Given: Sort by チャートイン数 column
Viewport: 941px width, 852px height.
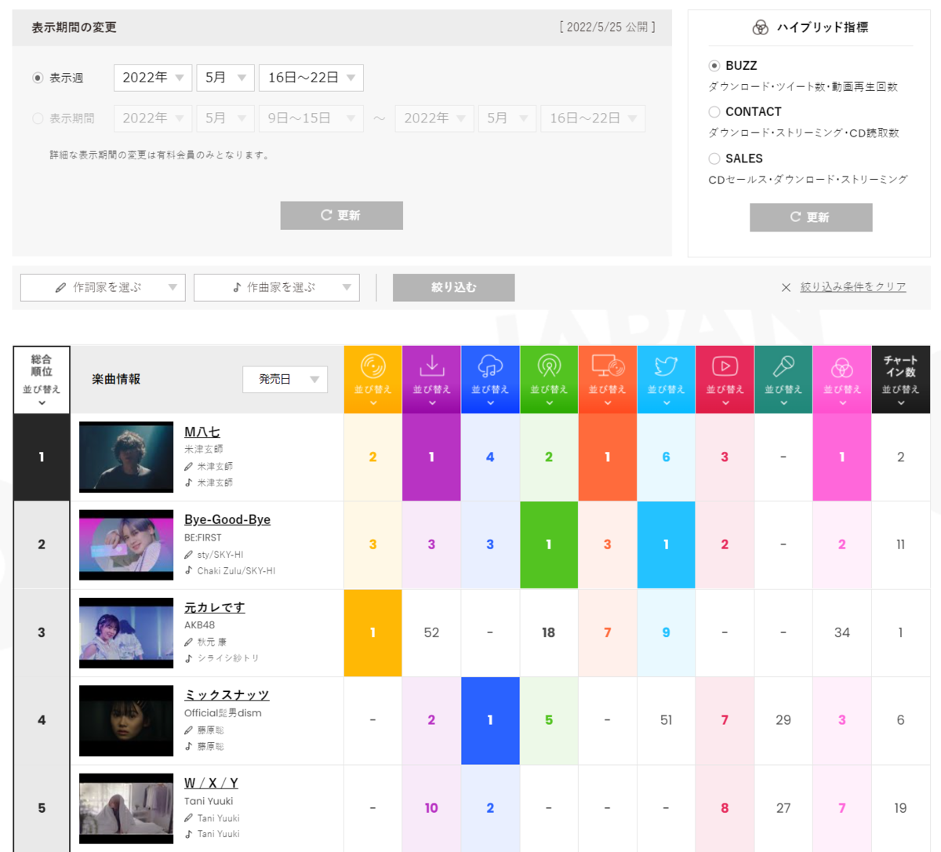Looking at the screenshot, I should click(901, 380).
